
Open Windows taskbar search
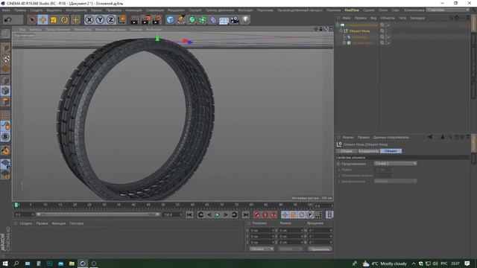point(16,264)
